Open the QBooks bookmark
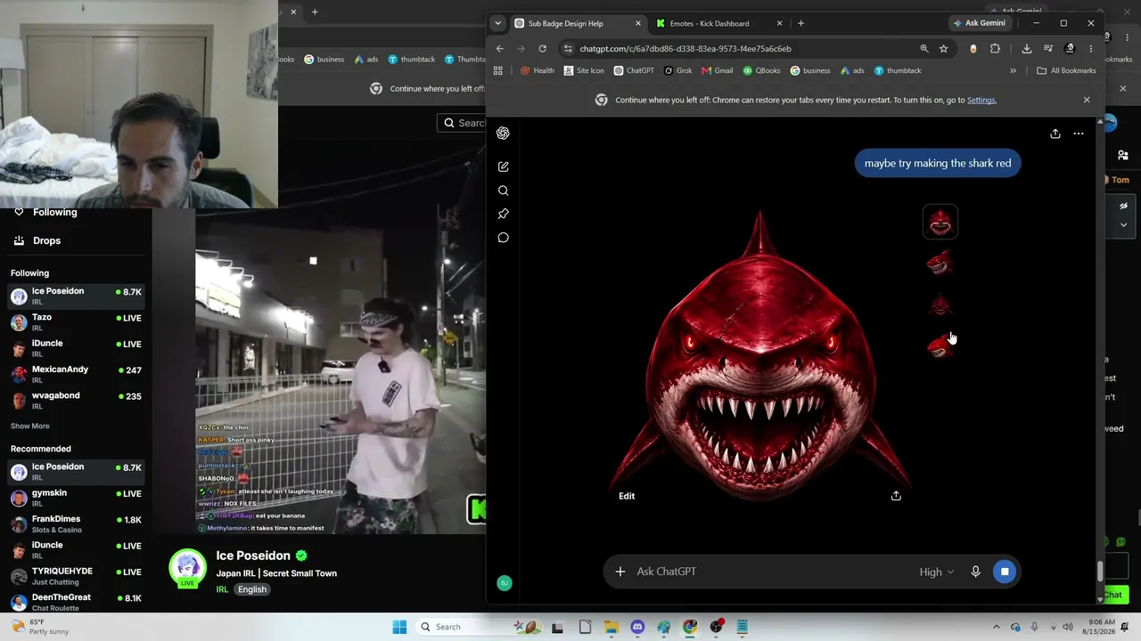1141x641 pixels. [x=761, y=70]
